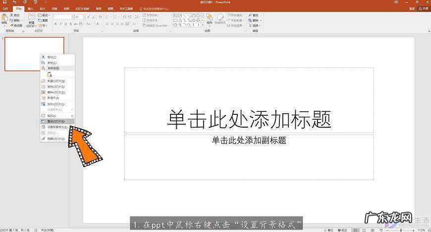The width and height of the screenshot is (431, 232).
Task: Click the Redo icon in the quick access toolbar
Action: (x=25, y=2)
